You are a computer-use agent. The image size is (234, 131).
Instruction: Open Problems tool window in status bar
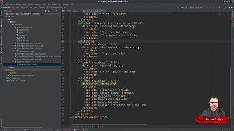(8, 130)
